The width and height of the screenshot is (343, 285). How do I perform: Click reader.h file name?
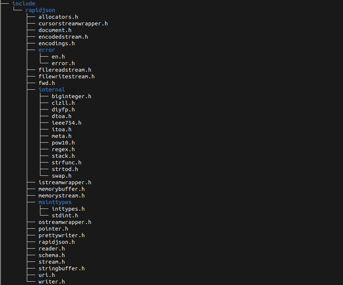click(52, 249)
